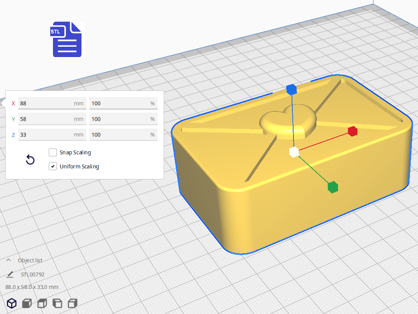Uncheck the Uniform Scaling checkbox
The image size is (418, 314).
[53, 167]
